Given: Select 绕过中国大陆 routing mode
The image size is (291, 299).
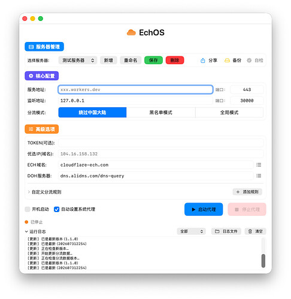Looking at the screenshot, I should 92,113.
